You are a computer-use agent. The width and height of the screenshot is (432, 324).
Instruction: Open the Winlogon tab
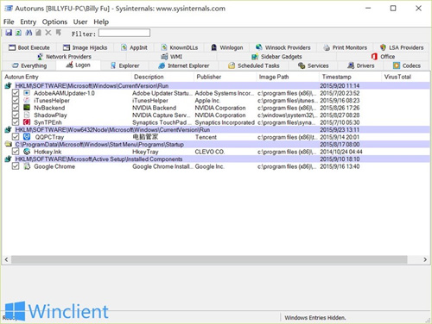click(x=227, y=47)
